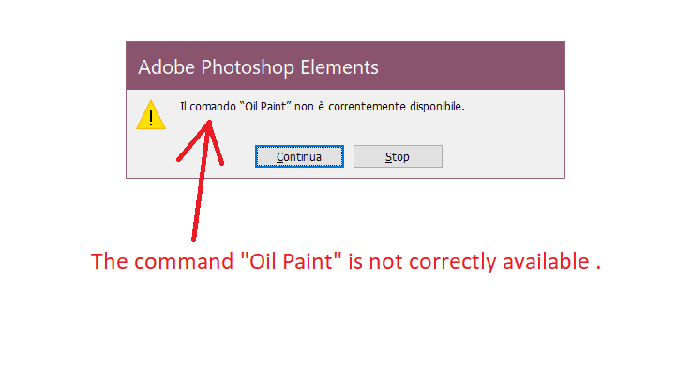
Task: Click the word "Elements" in the dialog title
Action: click(339, 67)
